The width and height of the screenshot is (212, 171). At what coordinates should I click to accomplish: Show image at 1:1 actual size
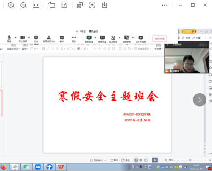coord(36,5)
